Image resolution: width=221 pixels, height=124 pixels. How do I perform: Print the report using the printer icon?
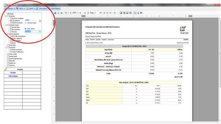coord(61,13)
